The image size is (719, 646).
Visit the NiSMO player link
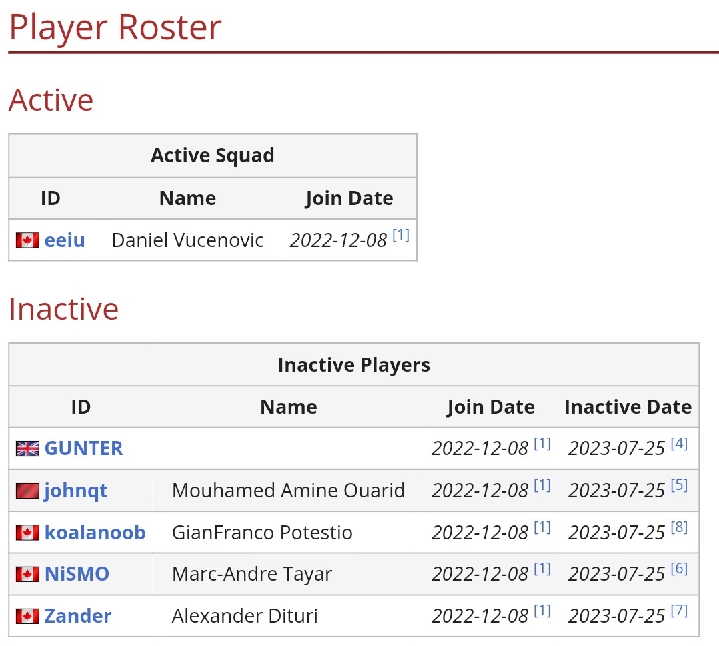pos(77,574)
